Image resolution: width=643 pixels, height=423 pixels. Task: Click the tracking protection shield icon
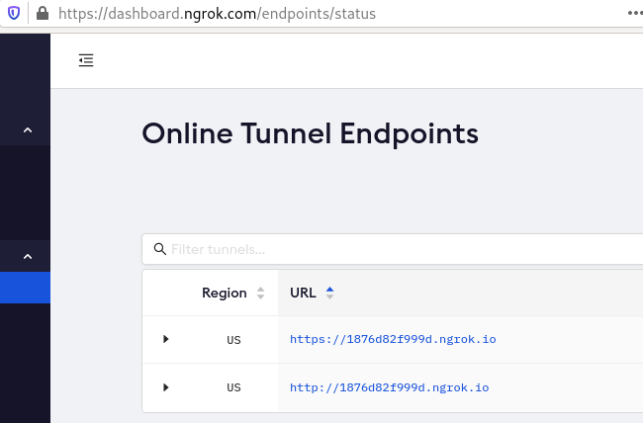point(14,13)
